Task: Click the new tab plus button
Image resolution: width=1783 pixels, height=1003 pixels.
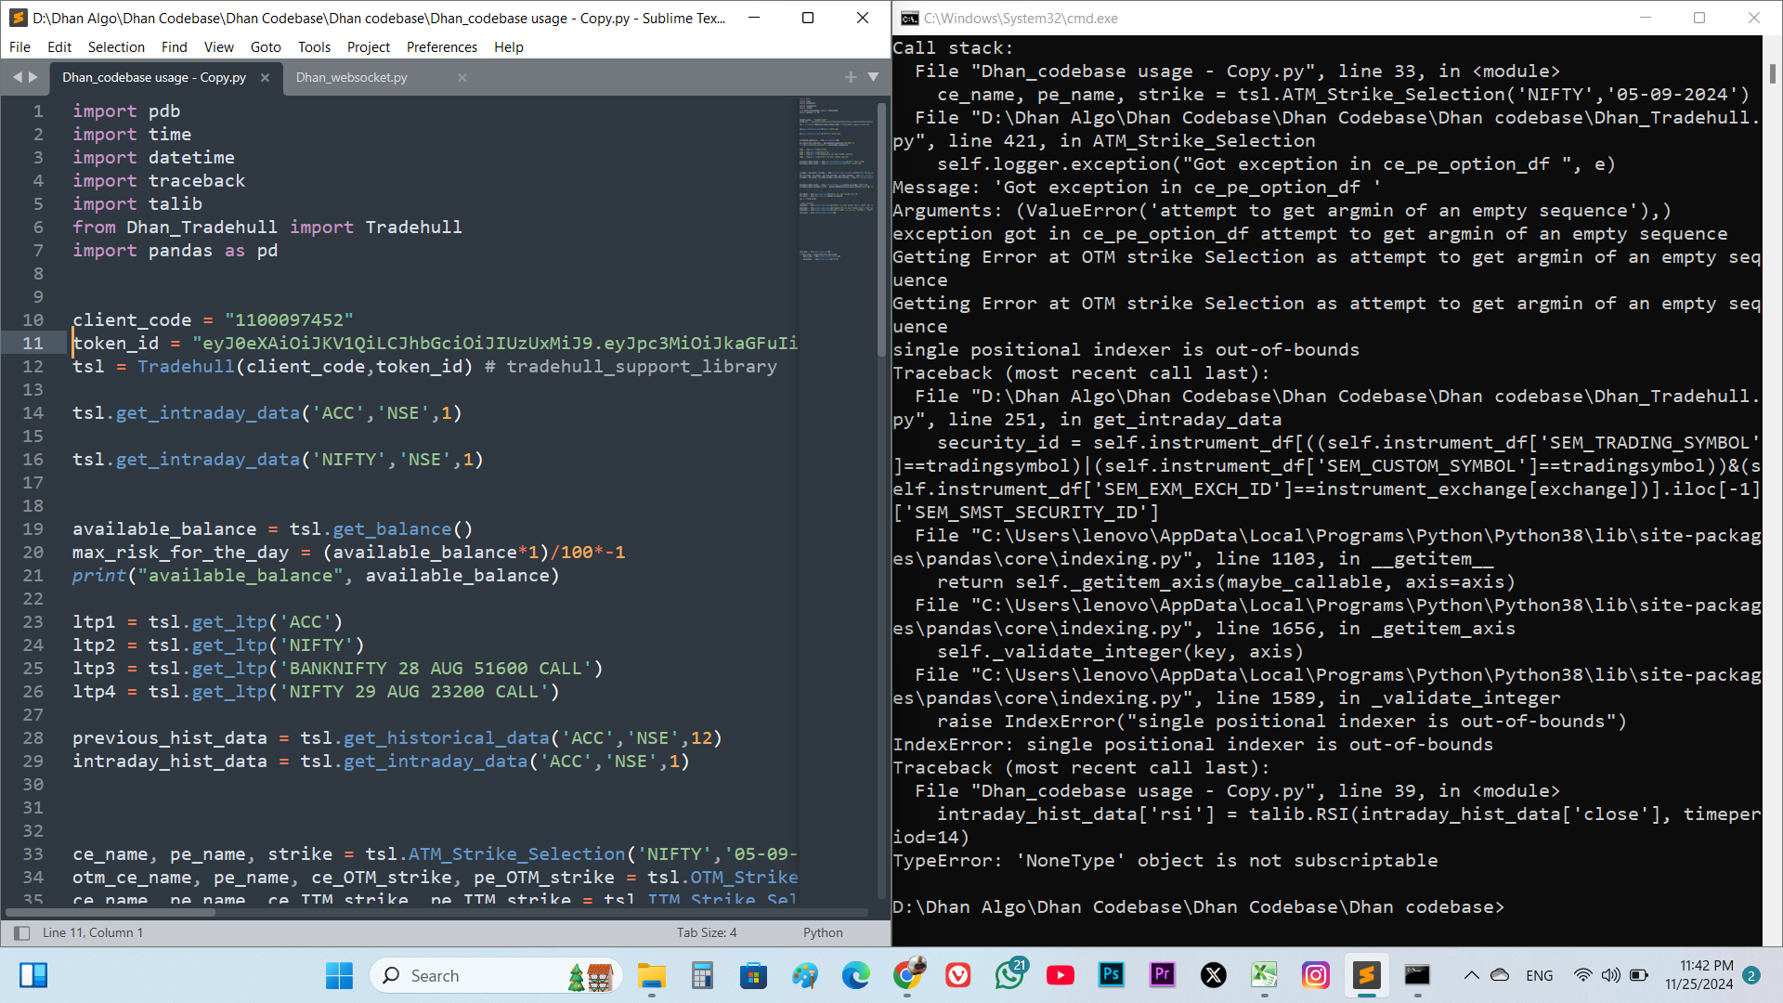Action: click(850, 78)
